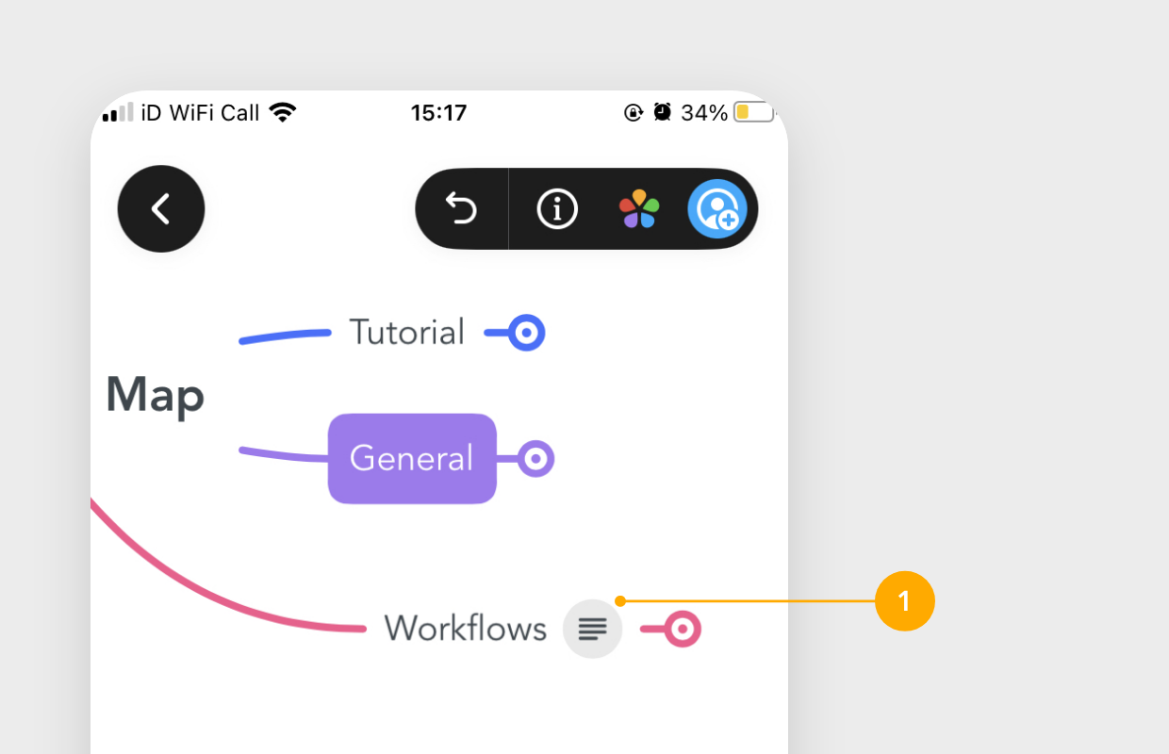Tap the cellular signal bars
Screen dimensions: 1169x754
point(118,113)
